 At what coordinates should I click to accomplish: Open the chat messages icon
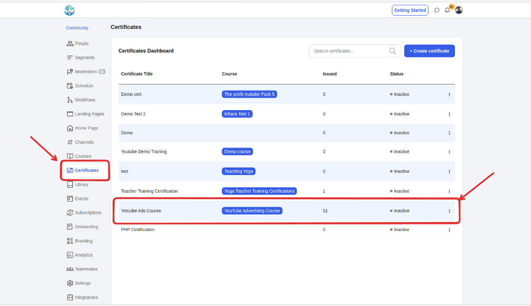click(437, 10)
